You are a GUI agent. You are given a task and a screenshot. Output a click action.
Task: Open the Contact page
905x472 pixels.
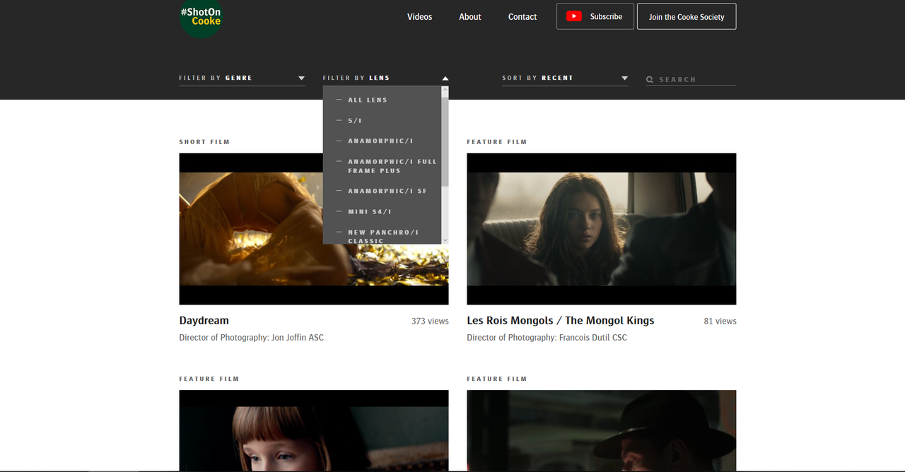tap(522, 17)
